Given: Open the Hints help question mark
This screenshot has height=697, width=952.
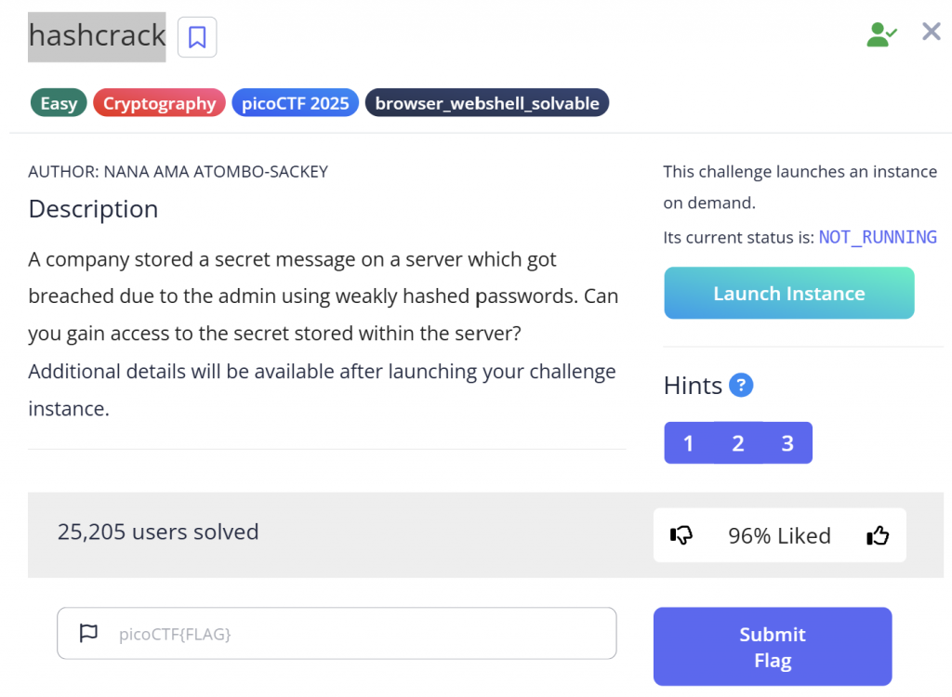Looking at the screenshot, I should tap(741, 385).
